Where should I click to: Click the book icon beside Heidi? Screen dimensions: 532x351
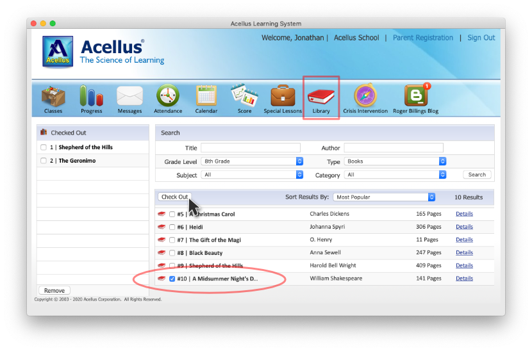(162, 227)
